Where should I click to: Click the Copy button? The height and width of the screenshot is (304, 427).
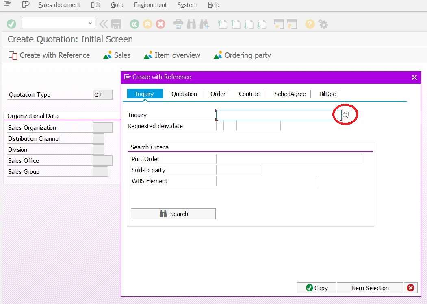coord(316,288)
